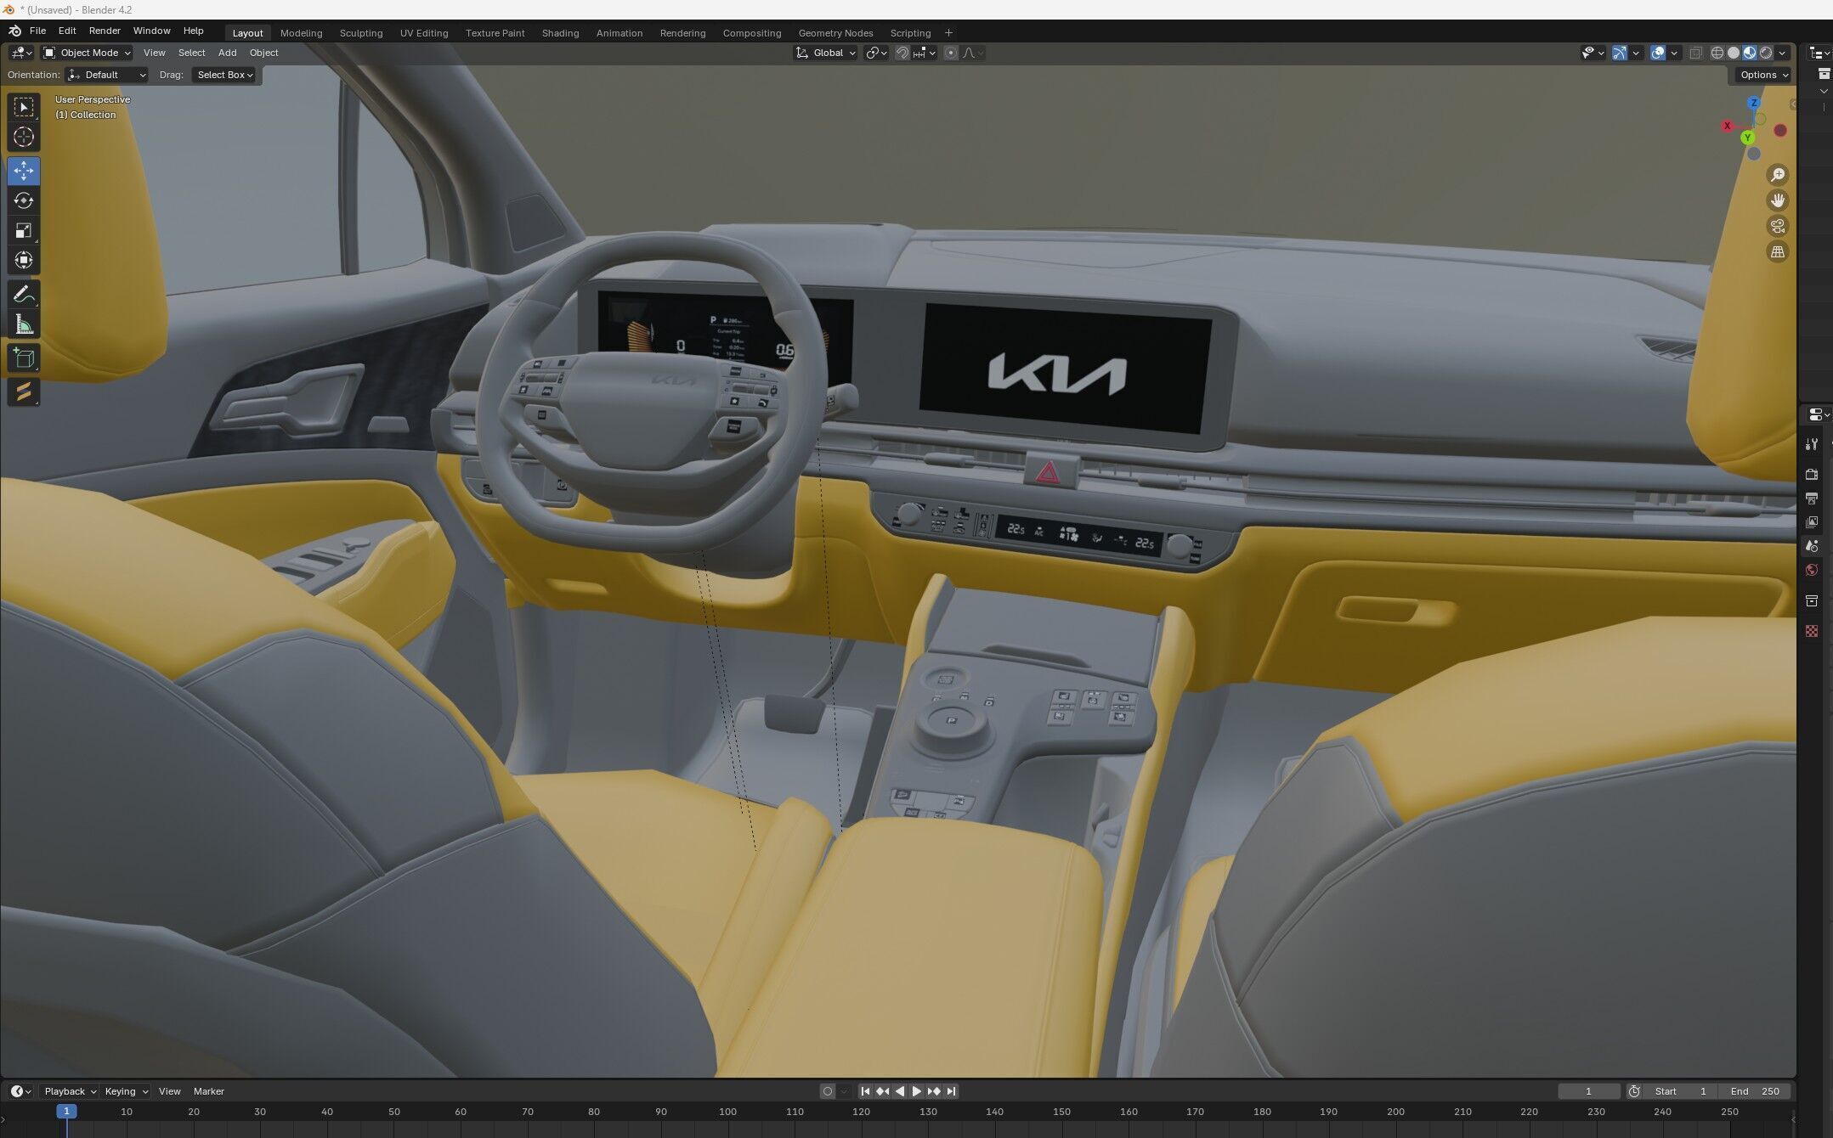Click the blue Z axis on the gizmo
Image resolution: width=1833 pixels, height=1138 pixels.
tap(1754, 103)
